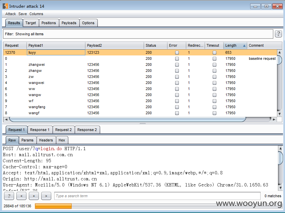Image resolution: width=285 pixels, height=213 pixels.
Task: Sort by the Payload2 column header
Action: [x=115, y=46]
